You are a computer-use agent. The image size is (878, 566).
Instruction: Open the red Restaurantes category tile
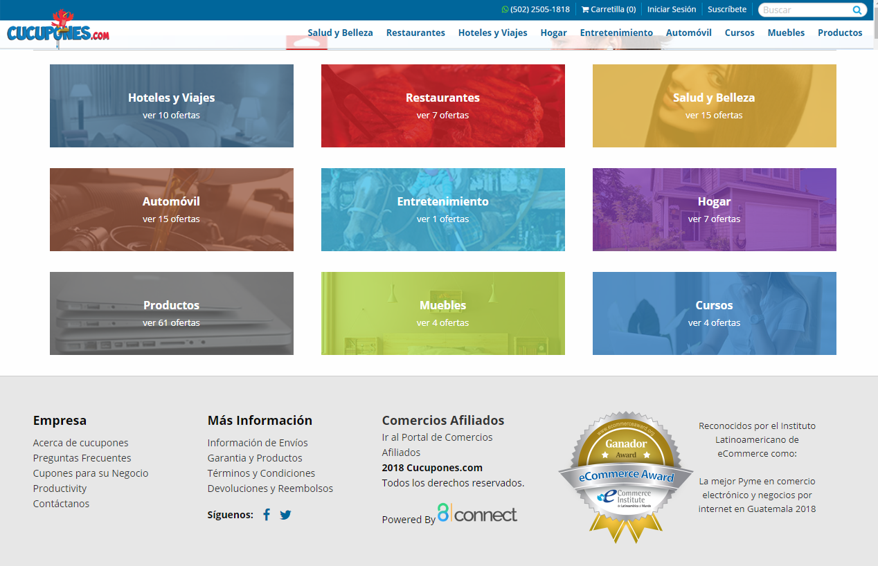coord(443,106)
